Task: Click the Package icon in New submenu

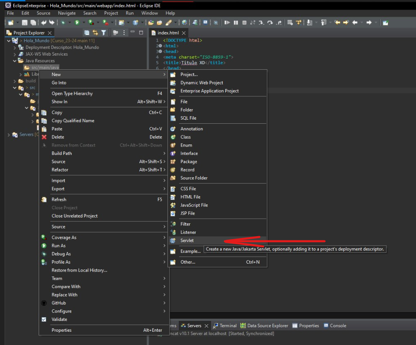Action: point(173,161)
